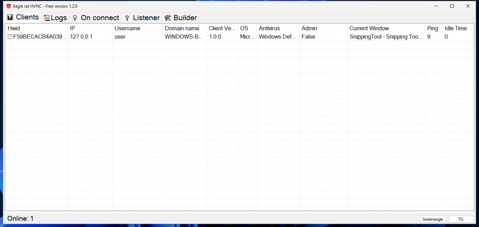Sort by the Antivirus column header
This screenshot has width=479, height=227.
point(278,29)
